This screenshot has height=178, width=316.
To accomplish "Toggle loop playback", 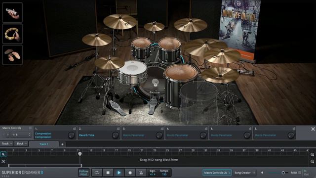I will (97, 173).
